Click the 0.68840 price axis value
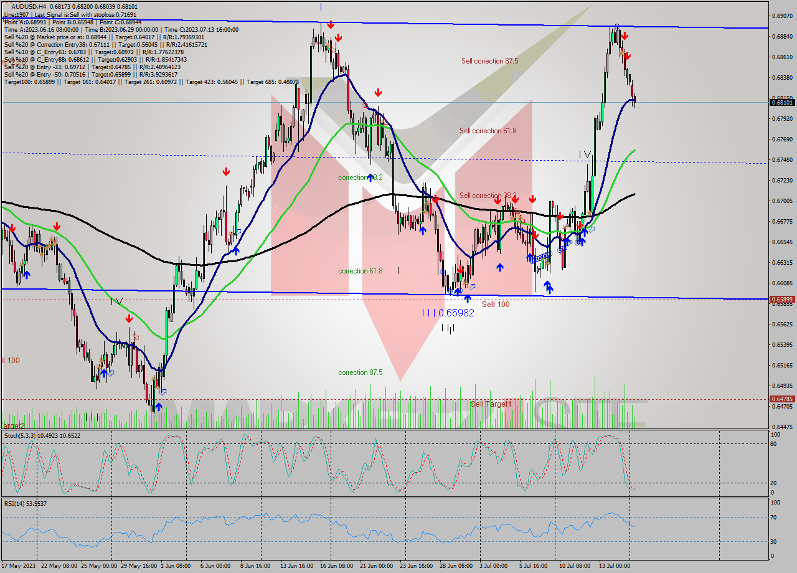 (x=782, y=36)
